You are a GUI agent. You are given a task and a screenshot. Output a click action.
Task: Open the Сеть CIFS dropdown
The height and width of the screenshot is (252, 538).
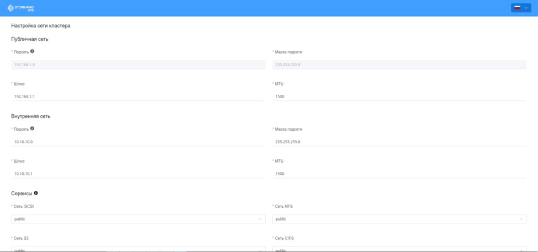pos(399,249)
